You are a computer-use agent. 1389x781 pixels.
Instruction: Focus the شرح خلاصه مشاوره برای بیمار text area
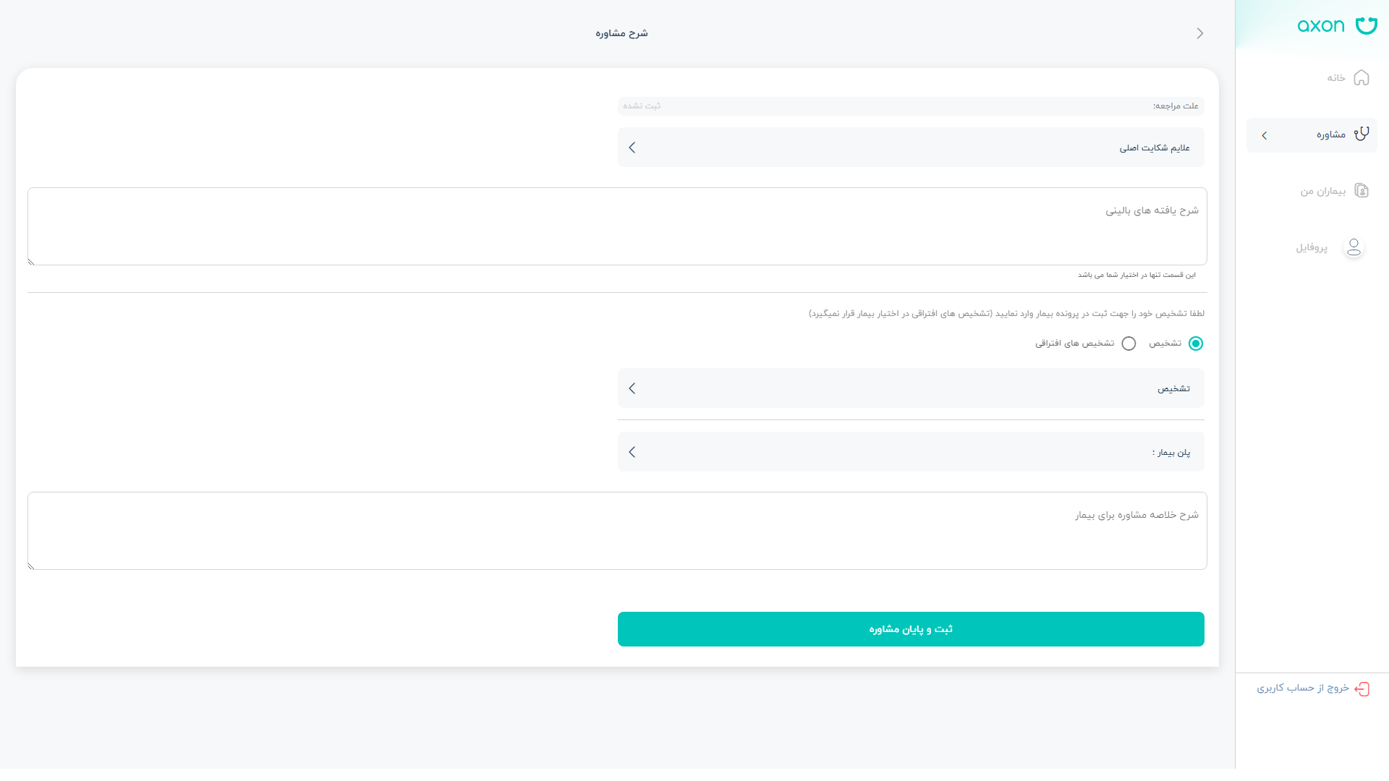pos(617,531)
